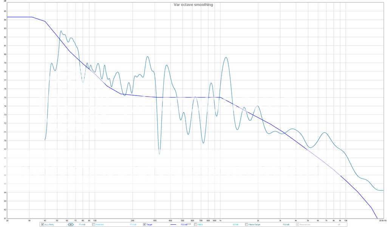Image resolution: width=387 pixels, height=227 pixels.
Task: Click the Filters 0.0 dB readout
Action: pyautogui.click(x=235, y=224)
